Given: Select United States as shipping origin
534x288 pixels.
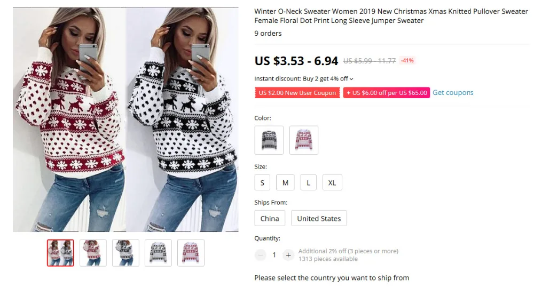Looking at the screenshot, I should tap(319, 218).
